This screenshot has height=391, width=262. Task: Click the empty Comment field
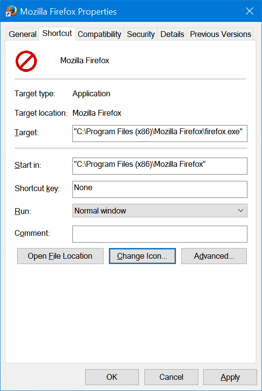pyautogui.click(x=160, y=234)
